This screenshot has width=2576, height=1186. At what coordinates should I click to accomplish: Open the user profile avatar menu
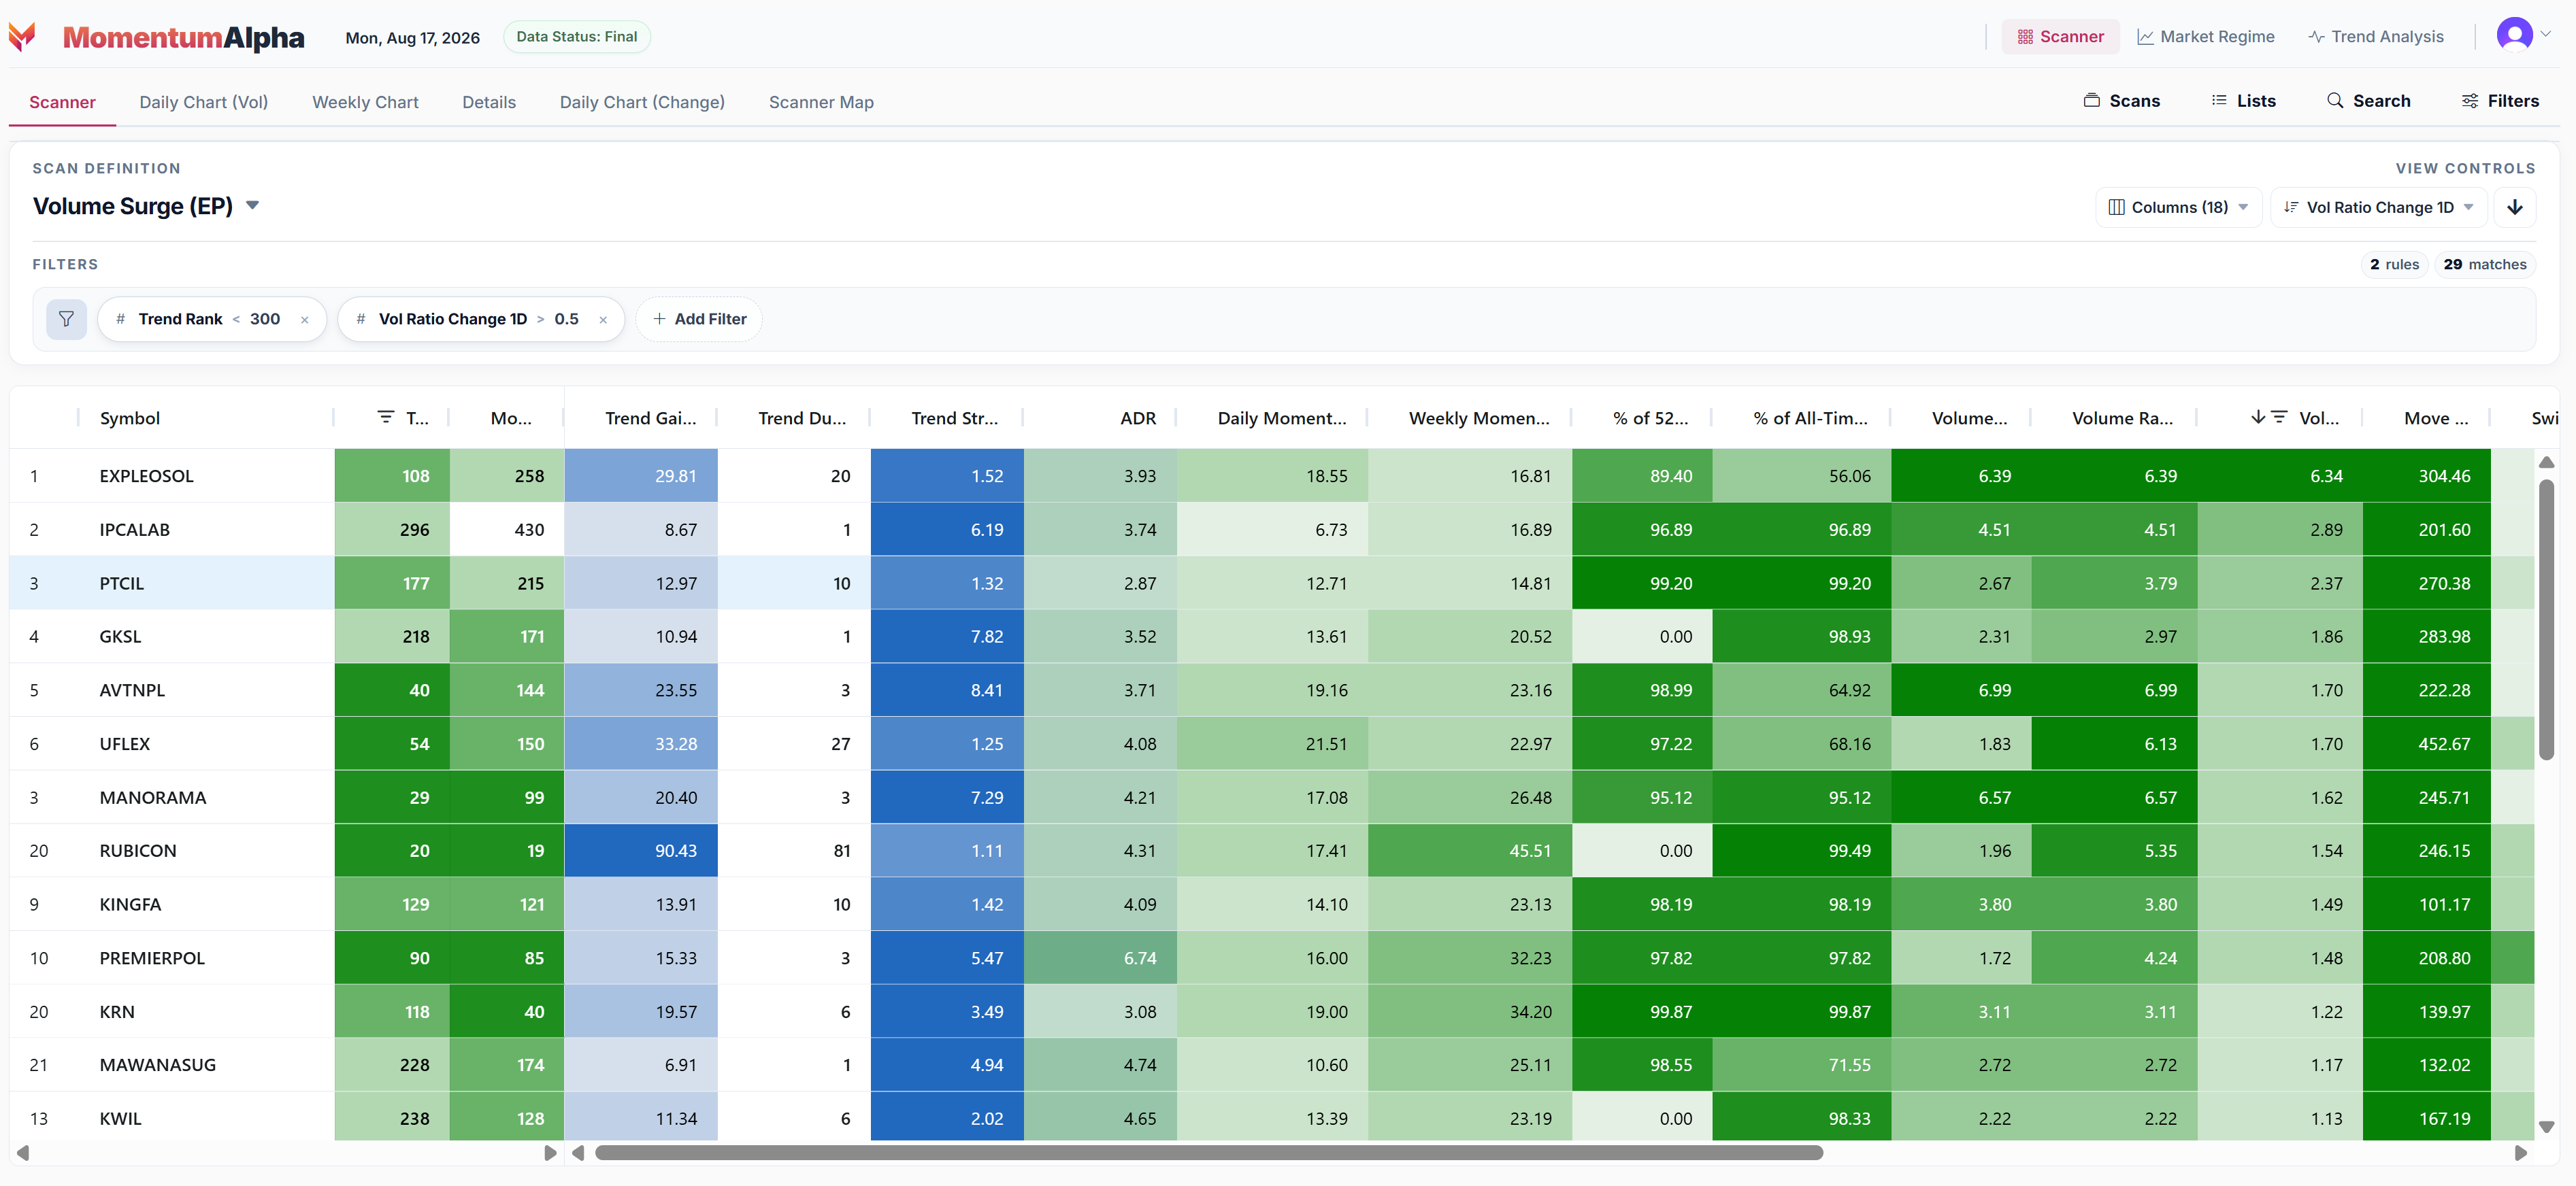2514,34
